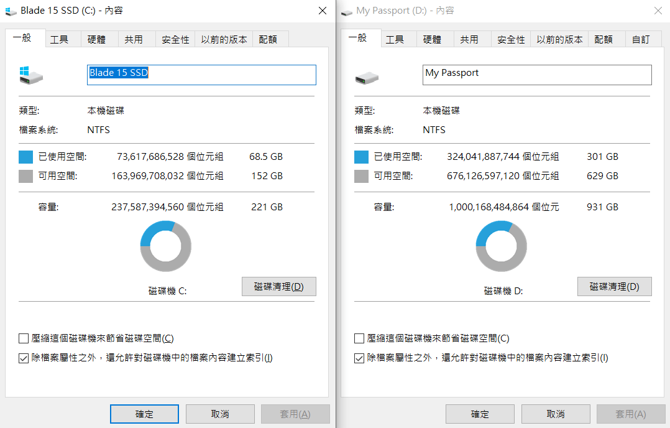
Task: Click the 629 GB free space value
Action: pos(602,175)
